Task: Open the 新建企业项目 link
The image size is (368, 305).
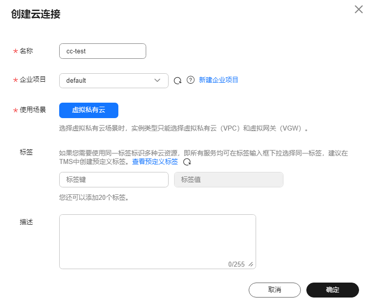Action: [x=218, y=80]
